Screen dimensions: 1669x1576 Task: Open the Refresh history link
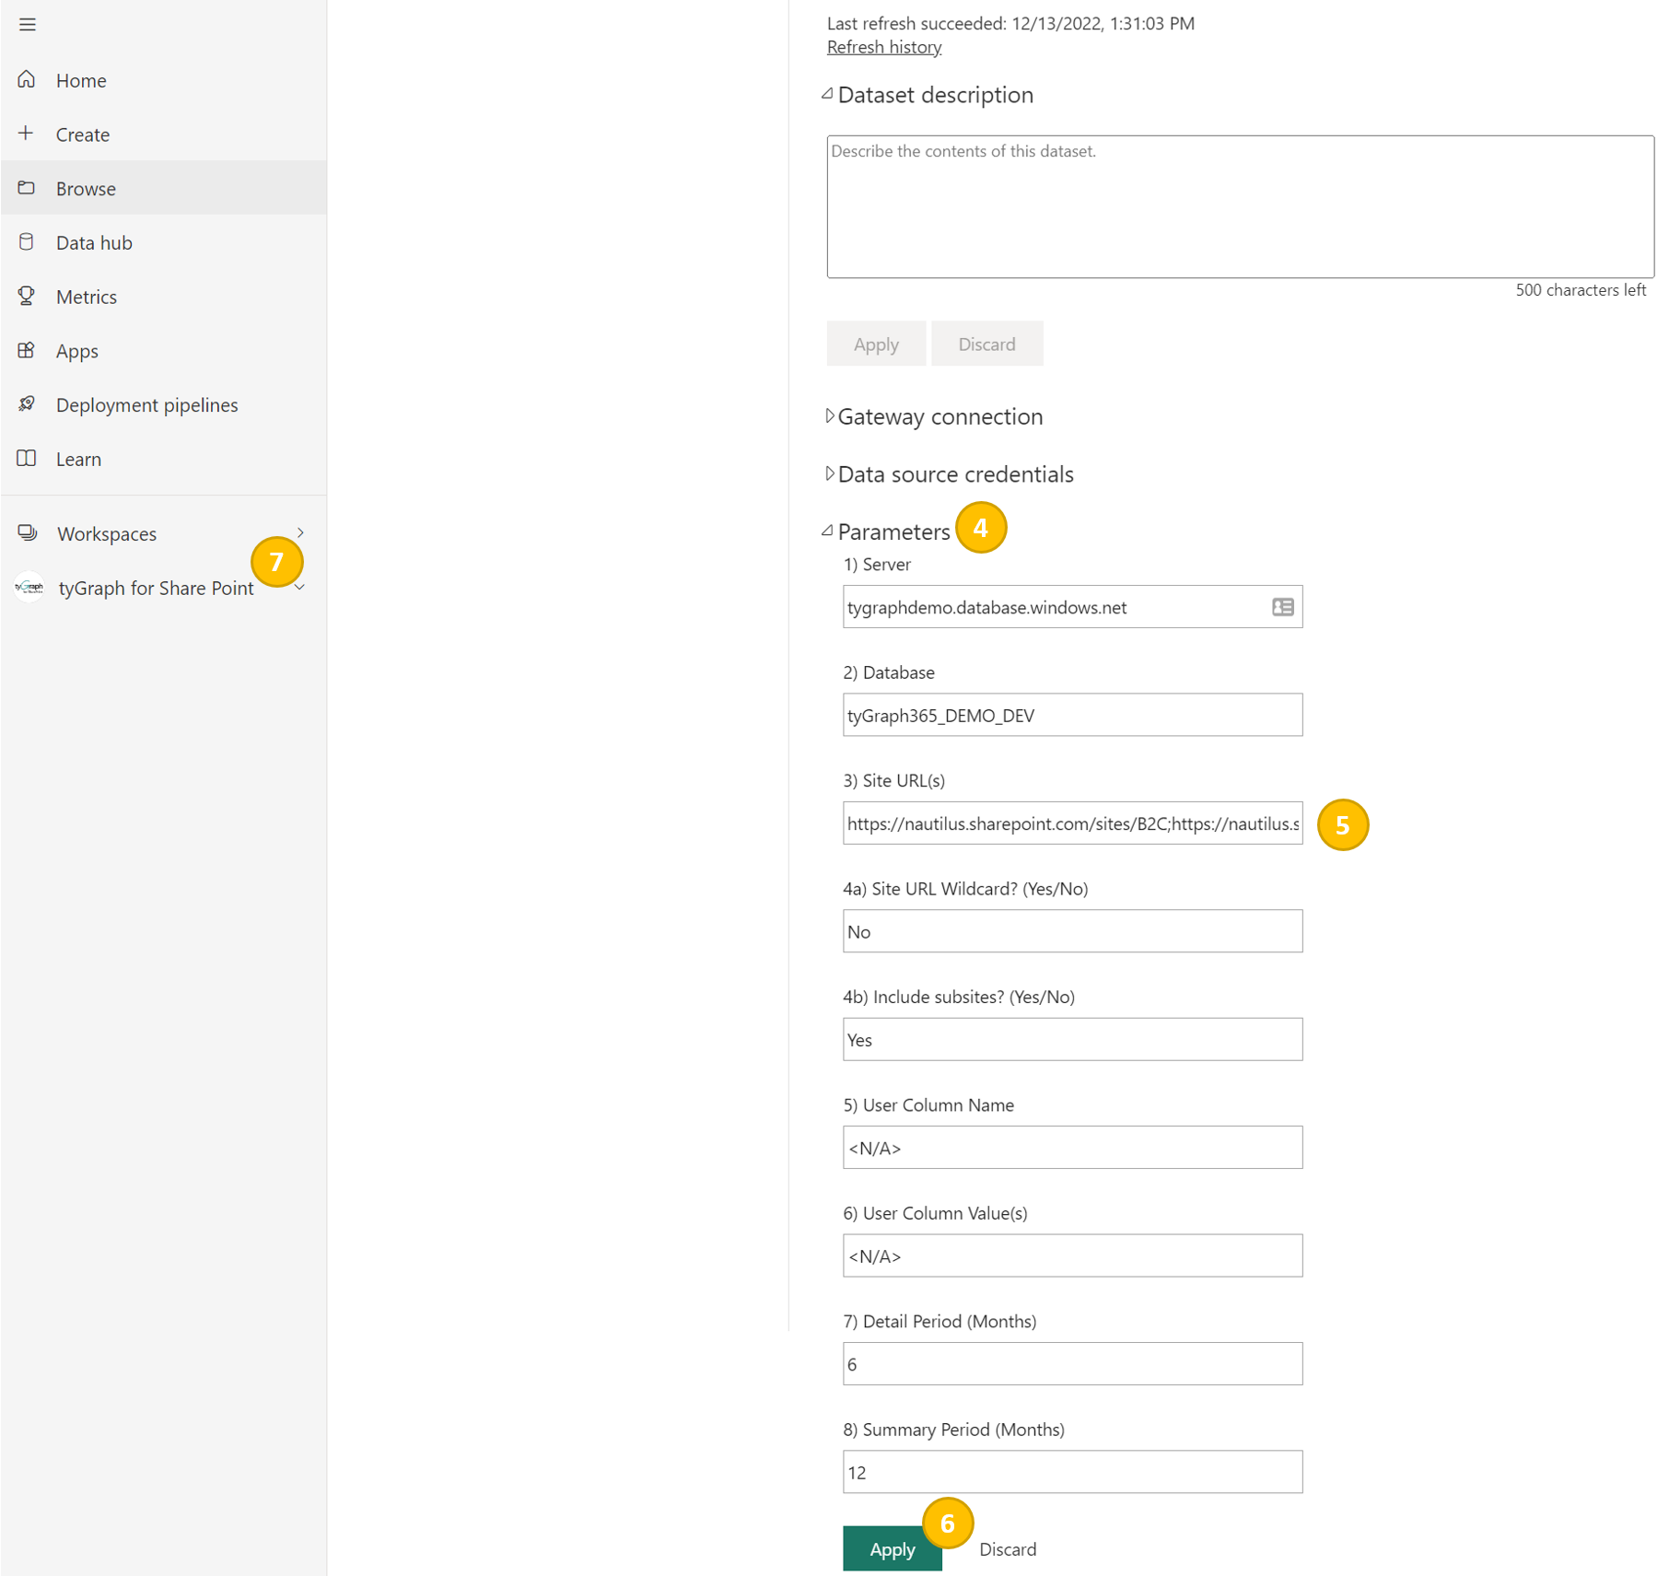tap(883, 47)
